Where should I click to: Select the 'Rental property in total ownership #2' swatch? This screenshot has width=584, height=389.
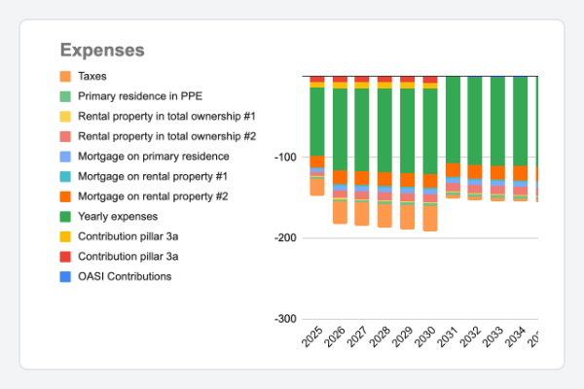pyautogui.click(x=65, y=136)
